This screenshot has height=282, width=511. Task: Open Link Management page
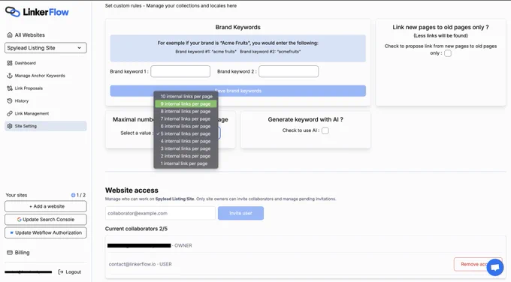[32, 113]
